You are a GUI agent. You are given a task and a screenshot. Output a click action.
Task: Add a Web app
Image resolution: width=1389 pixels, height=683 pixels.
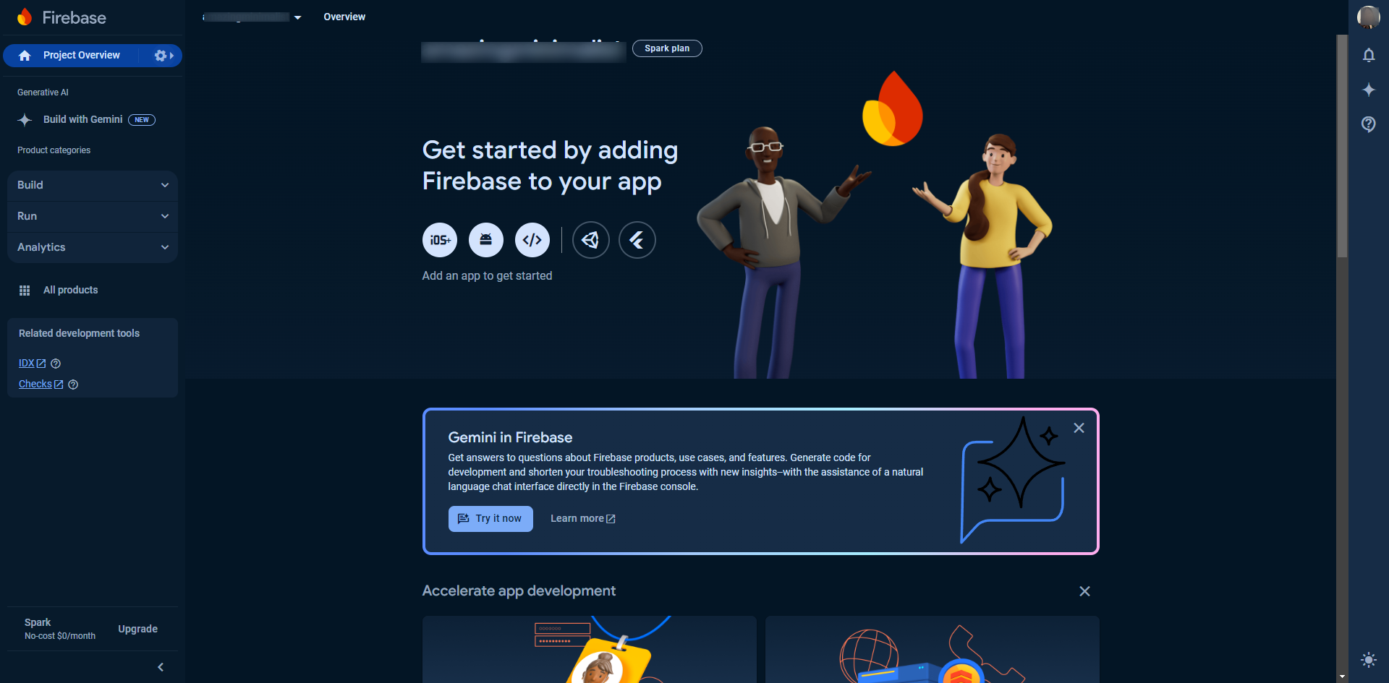click(x=532, y=240)
